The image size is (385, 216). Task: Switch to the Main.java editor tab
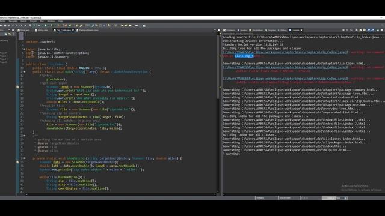click(24, 30)
